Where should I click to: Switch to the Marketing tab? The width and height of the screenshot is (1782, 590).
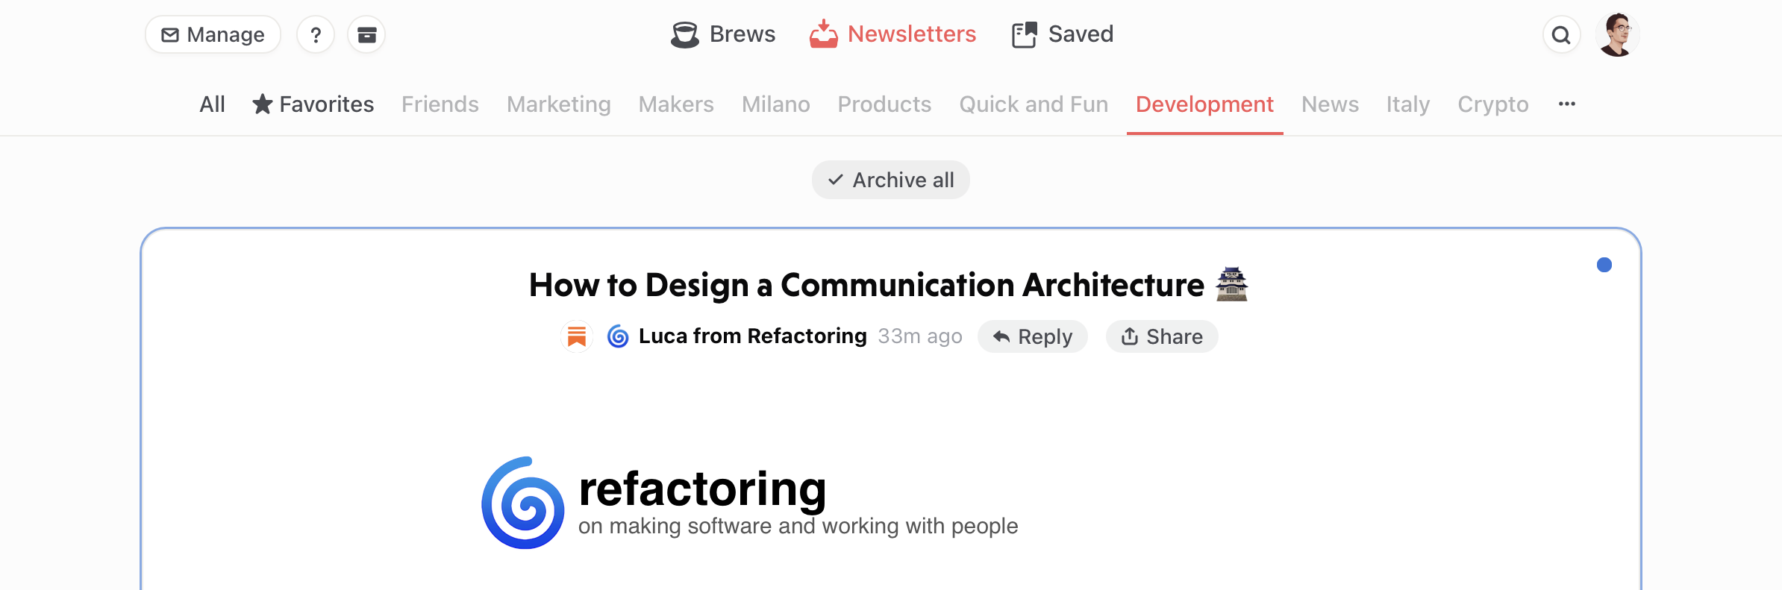[x=559, y=104]
